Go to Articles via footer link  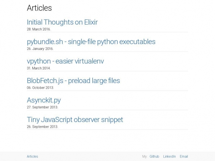coord(32,156)
